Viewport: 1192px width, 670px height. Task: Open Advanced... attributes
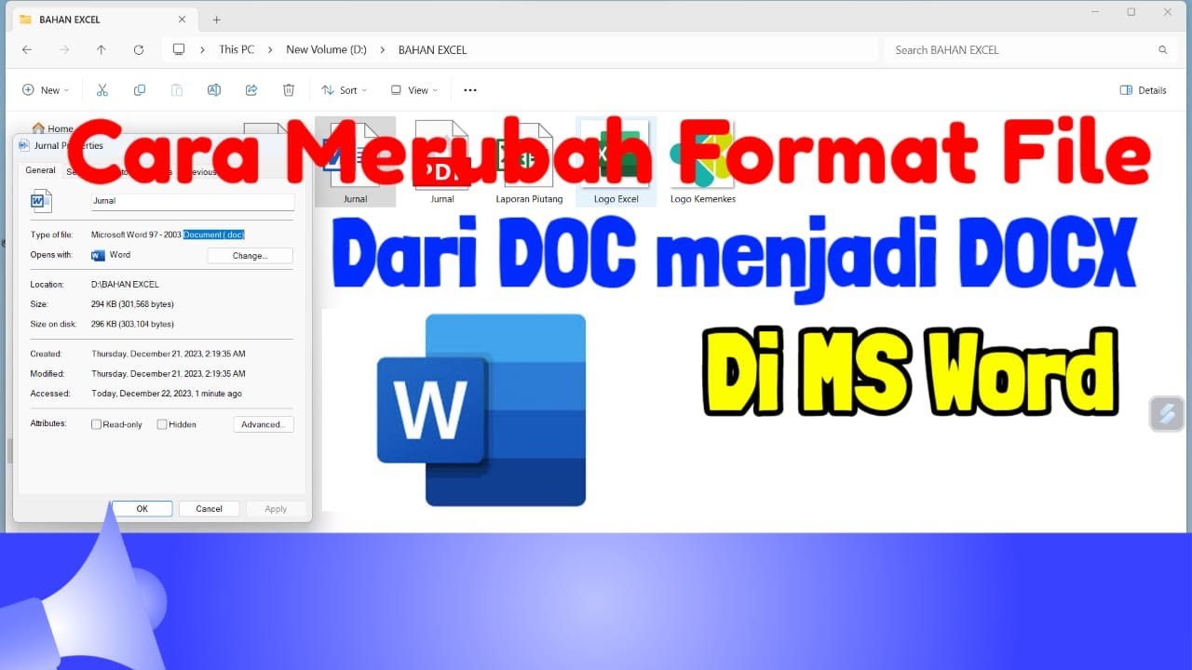(x=264, y=424)
